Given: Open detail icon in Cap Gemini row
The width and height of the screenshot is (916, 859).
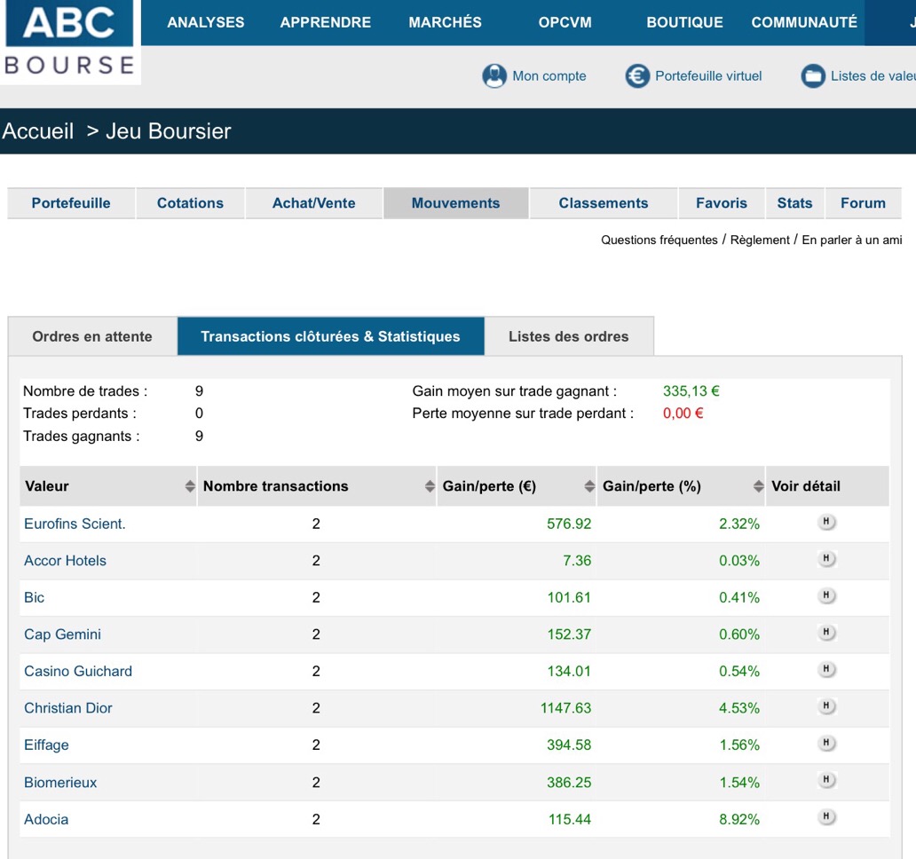Looking at the screenshot, I should tap(826, 632).
